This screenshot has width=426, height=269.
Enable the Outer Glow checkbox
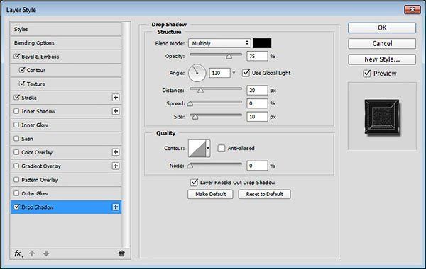tap(16, 193)
